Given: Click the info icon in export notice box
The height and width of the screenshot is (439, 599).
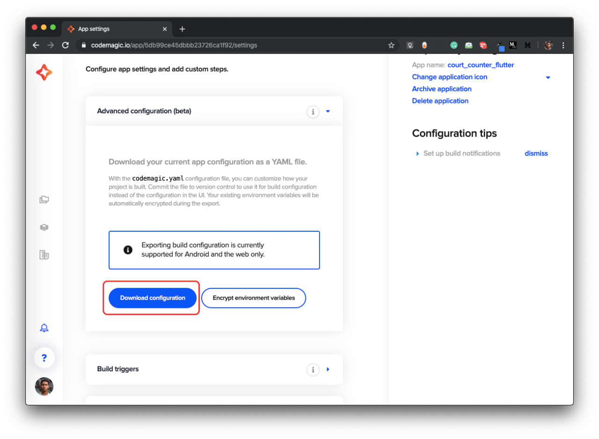Looking at the screenshot, I should [x=128, y=250].
